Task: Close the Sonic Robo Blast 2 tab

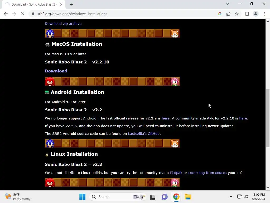Action: click(x=61, y=4)
